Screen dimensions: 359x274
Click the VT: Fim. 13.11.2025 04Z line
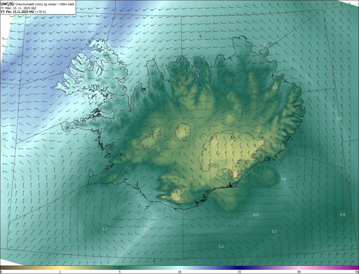[x=23, y=12]
